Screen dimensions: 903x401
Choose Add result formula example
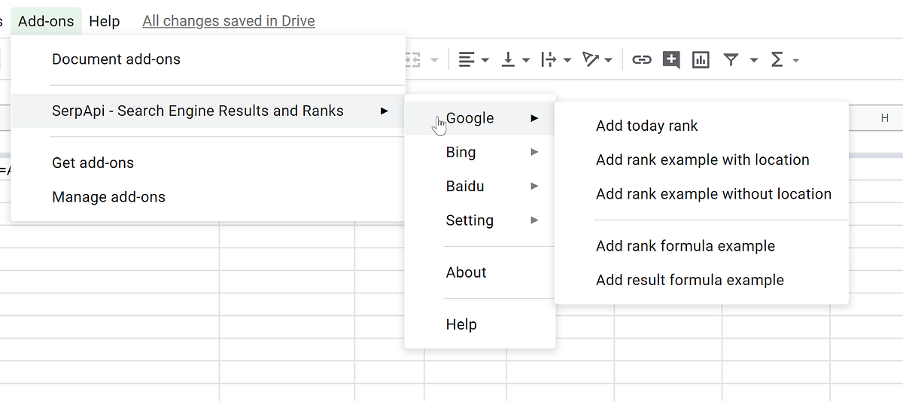click(x=701, y=280)
